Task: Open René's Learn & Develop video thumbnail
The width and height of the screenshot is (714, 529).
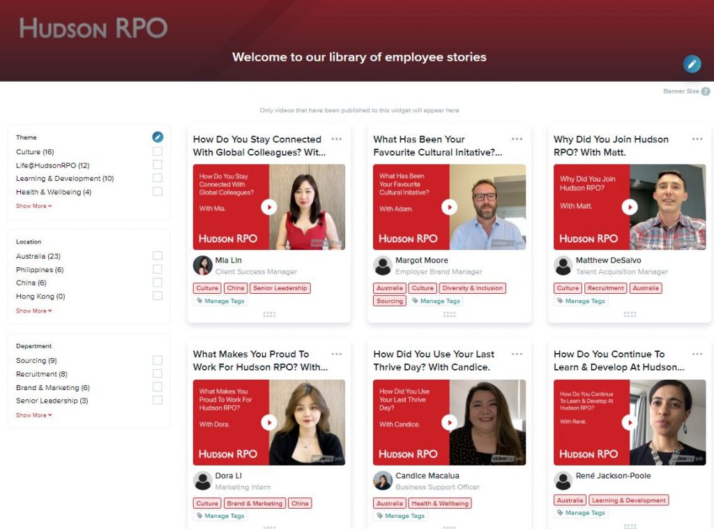Action: click(x=630, y=422)
